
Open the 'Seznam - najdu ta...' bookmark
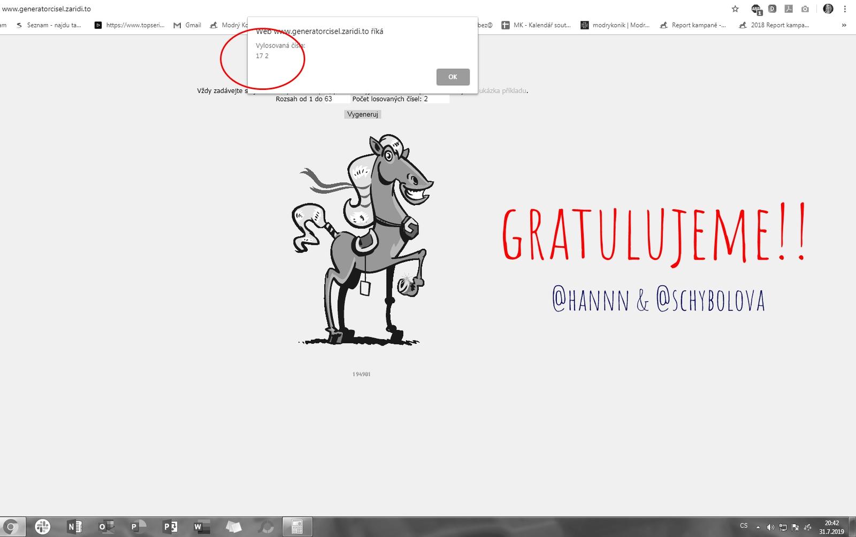click(49, 25)
